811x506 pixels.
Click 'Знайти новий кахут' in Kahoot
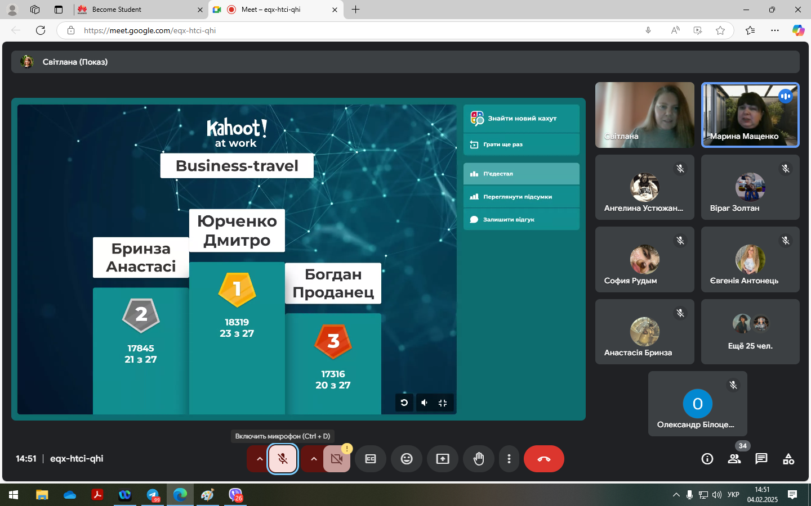pyautogui.click(x=522, y=118)
